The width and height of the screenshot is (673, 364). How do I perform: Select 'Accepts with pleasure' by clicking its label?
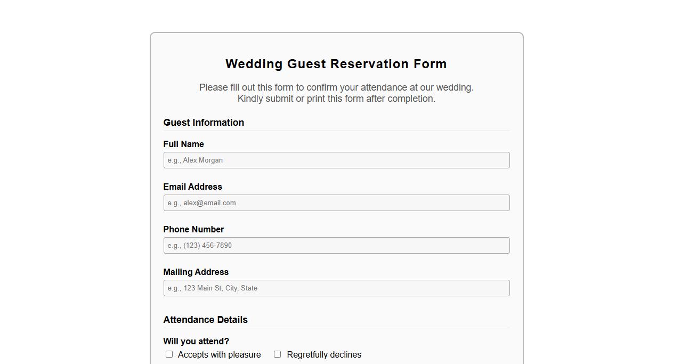click(x=219, y=354)
